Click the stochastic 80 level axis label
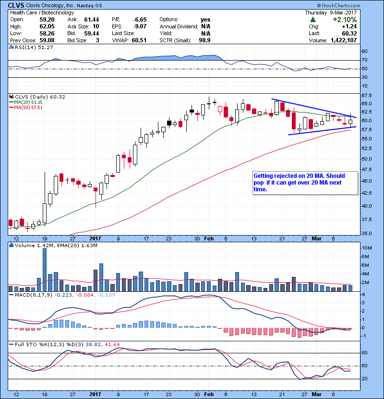 pos(365,353)
